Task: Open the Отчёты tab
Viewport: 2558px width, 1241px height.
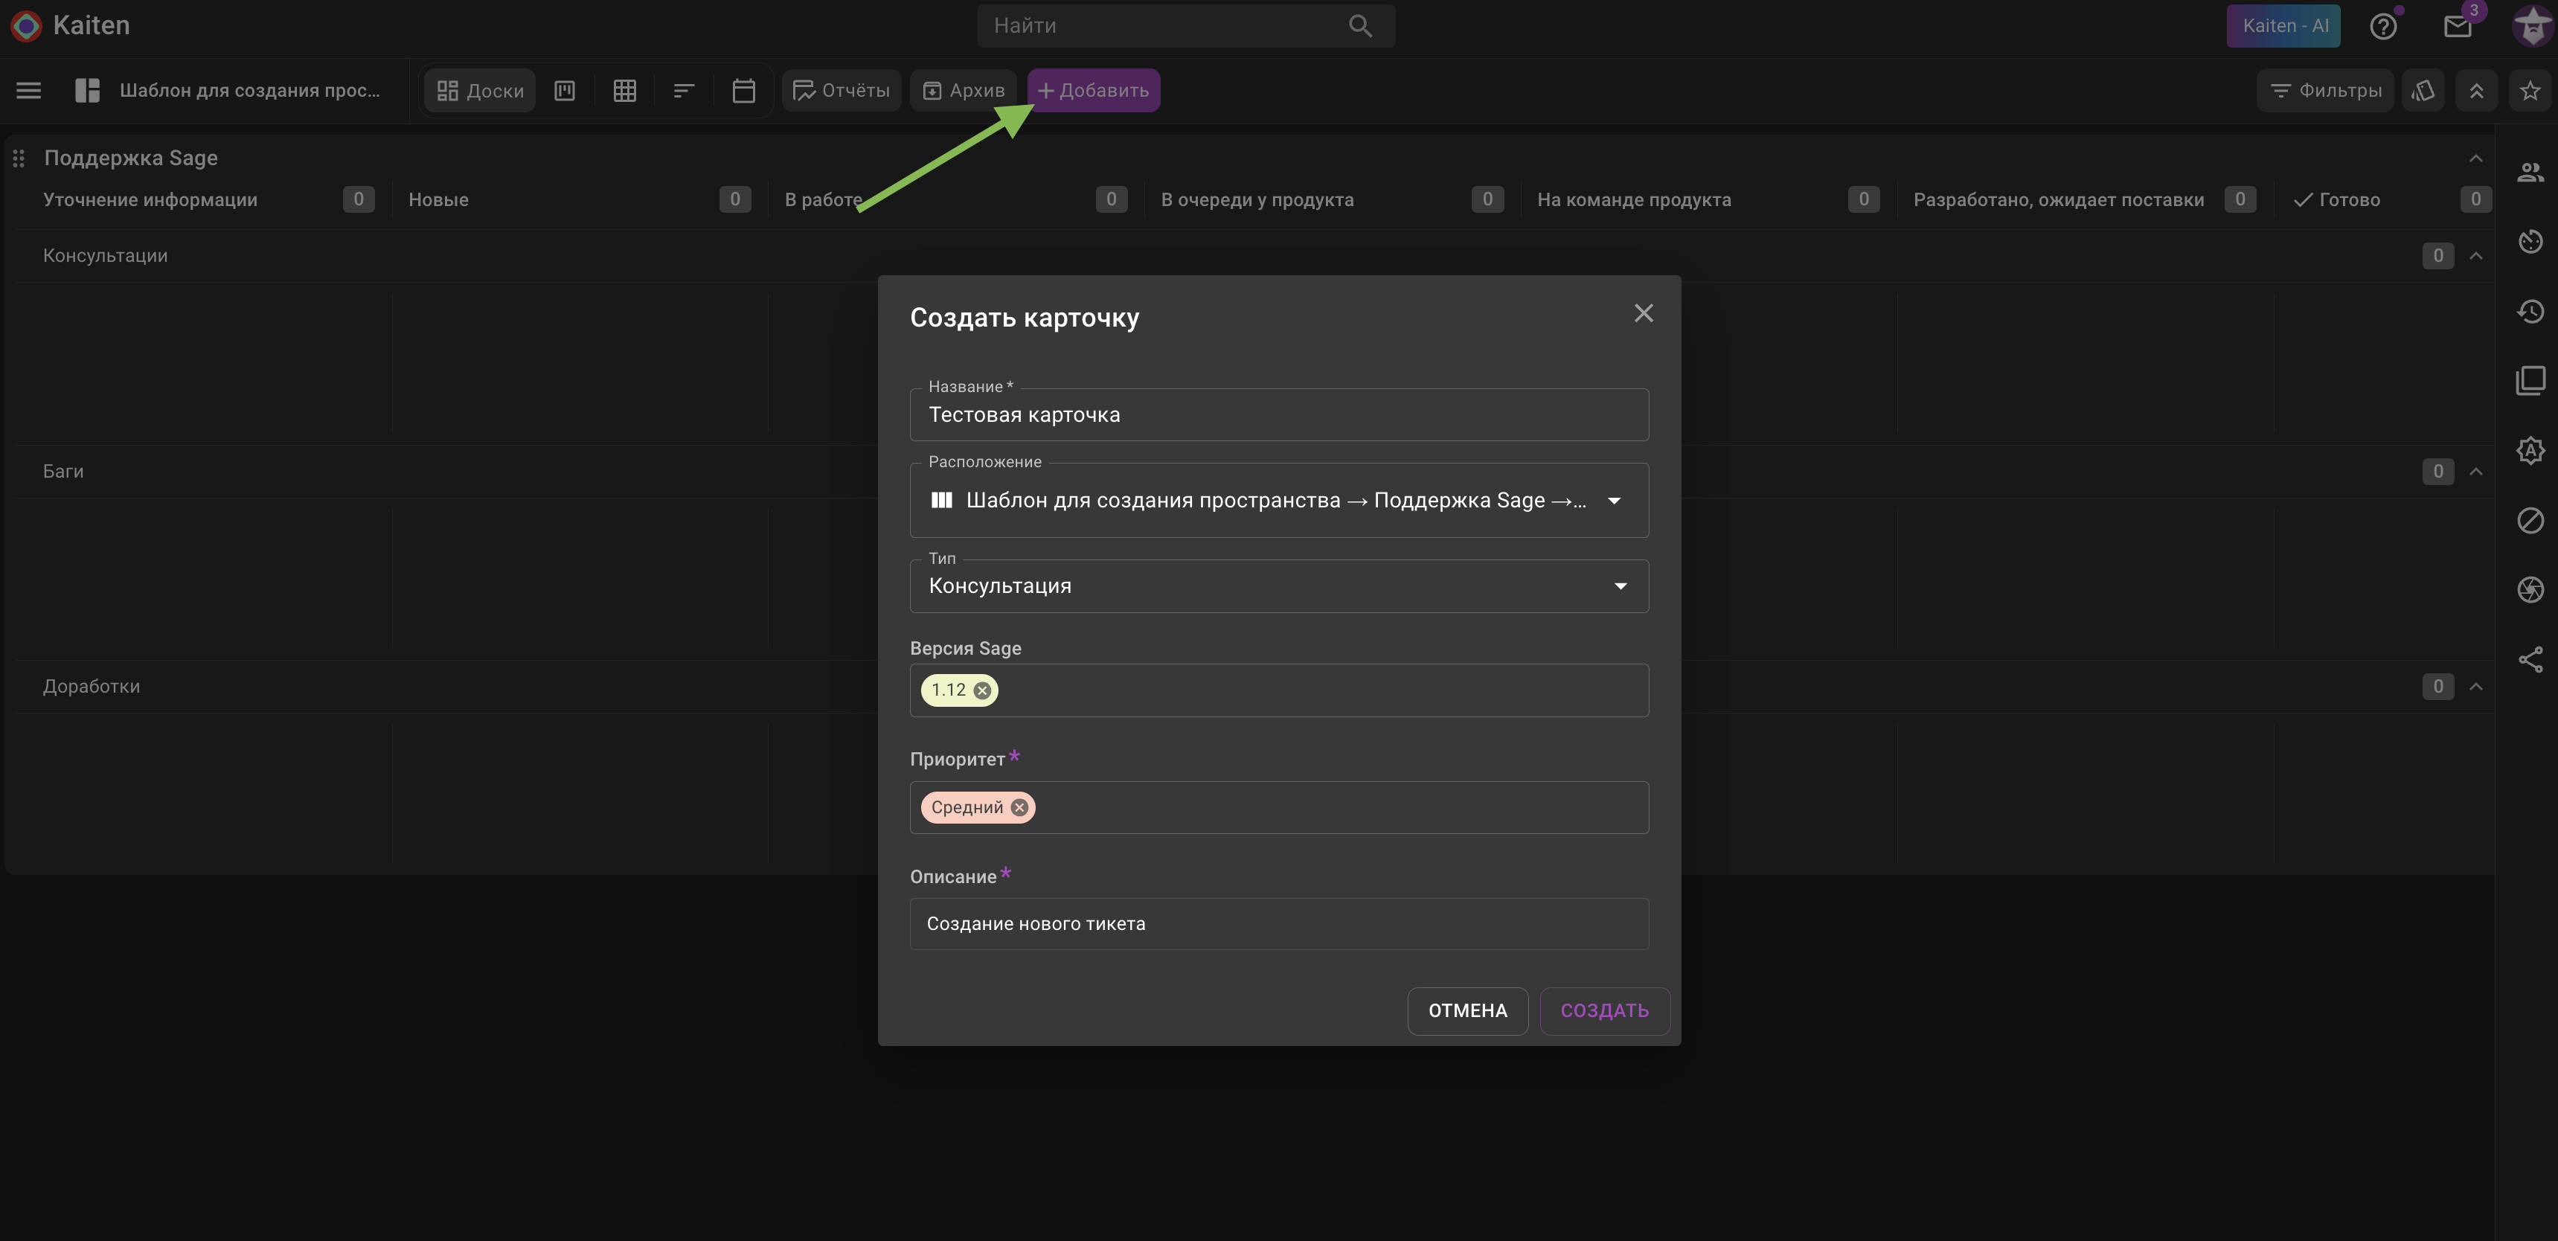Action: click(x=841, y=90)
